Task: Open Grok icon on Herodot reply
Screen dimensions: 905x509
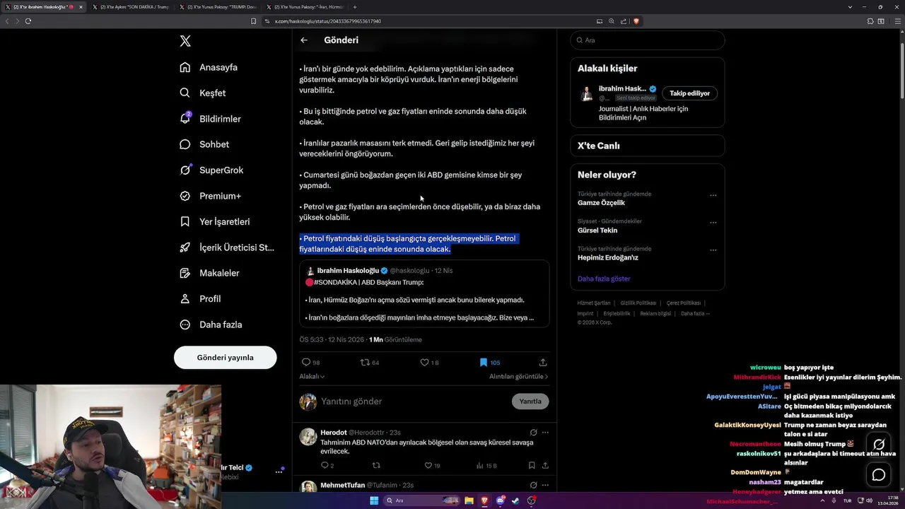Action: [x=533, y=433]
